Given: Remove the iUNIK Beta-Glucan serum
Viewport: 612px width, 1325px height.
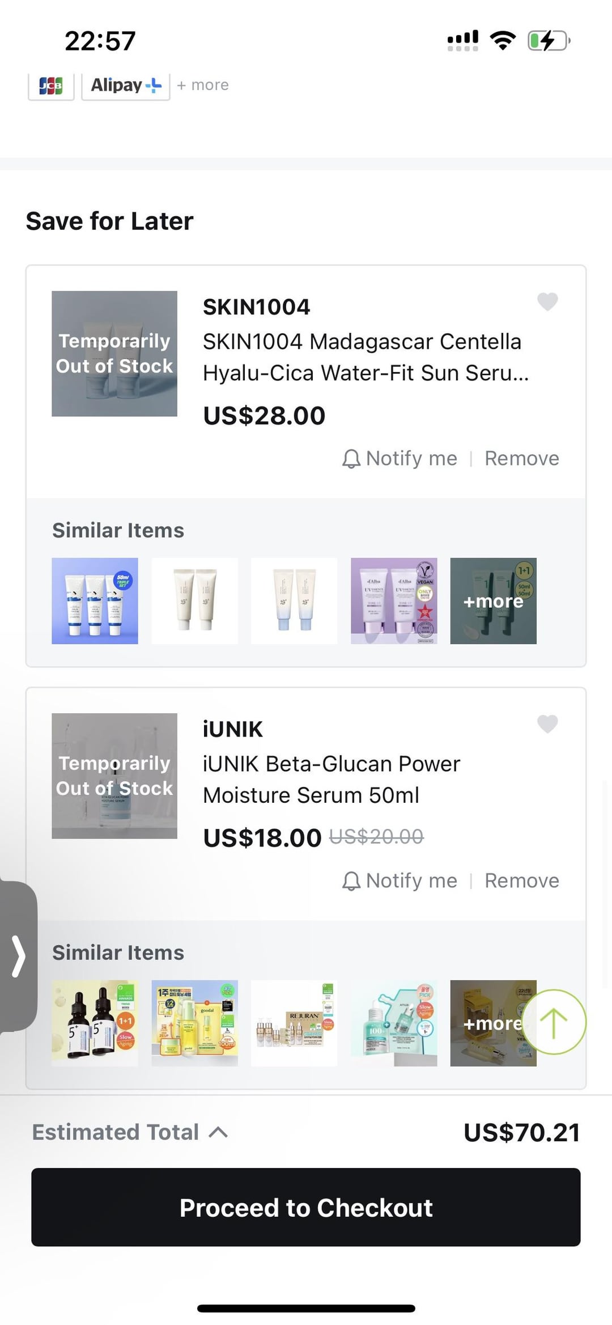Looking at the screenshot, I should tap(521, 881).
